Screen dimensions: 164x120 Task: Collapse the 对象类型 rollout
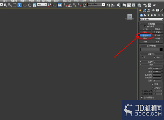(151, 24)
